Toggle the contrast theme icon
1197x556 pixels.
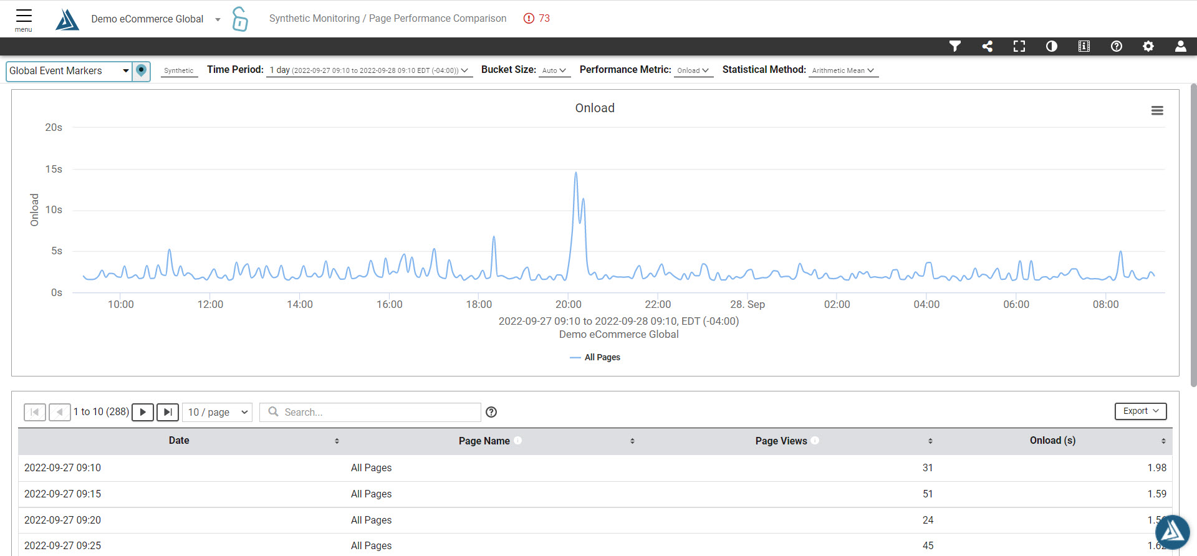pyautogui.click(x=1052, y=46)
